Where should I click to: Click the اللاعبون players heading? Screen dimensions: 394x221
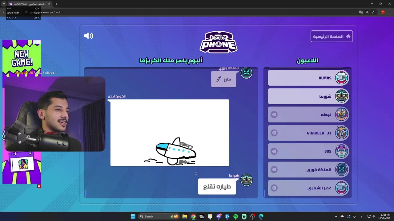coord(308,60)
